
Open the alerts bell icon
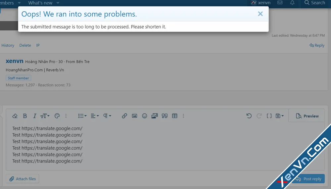coord(292,3)
